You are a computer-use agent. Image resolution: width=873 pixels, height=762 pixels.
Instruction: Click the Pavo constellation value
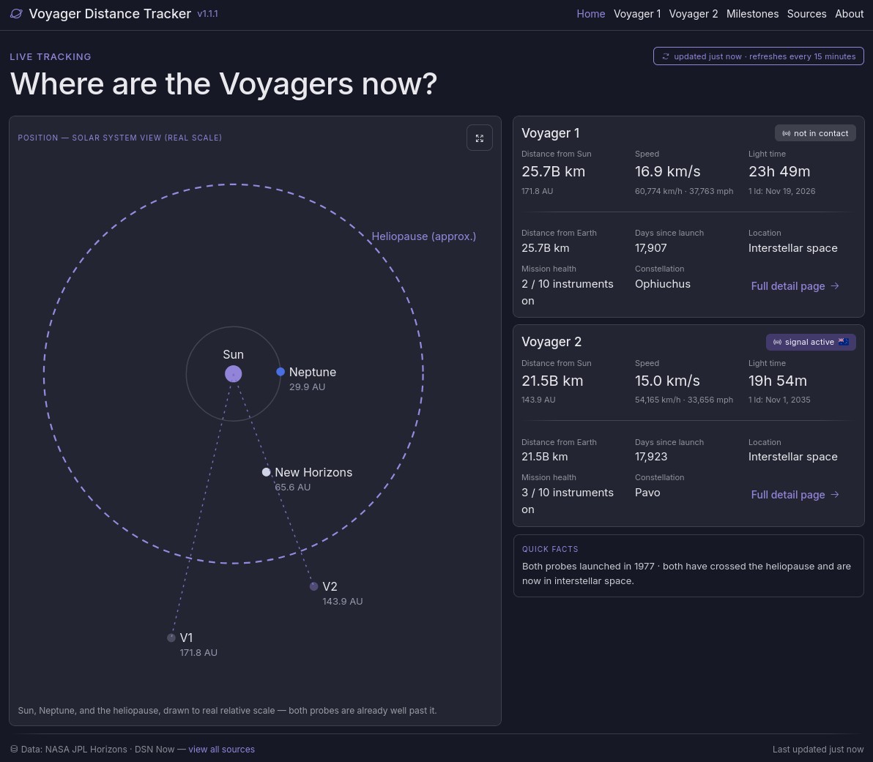pos(647,493)
